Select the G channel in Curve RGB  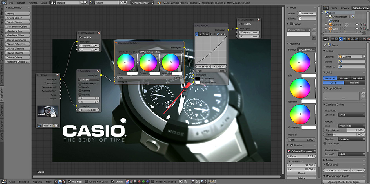point(203,34)
